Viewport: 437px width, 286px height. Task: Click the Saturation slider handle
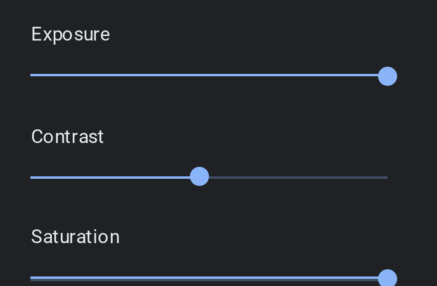pos(388,278)
